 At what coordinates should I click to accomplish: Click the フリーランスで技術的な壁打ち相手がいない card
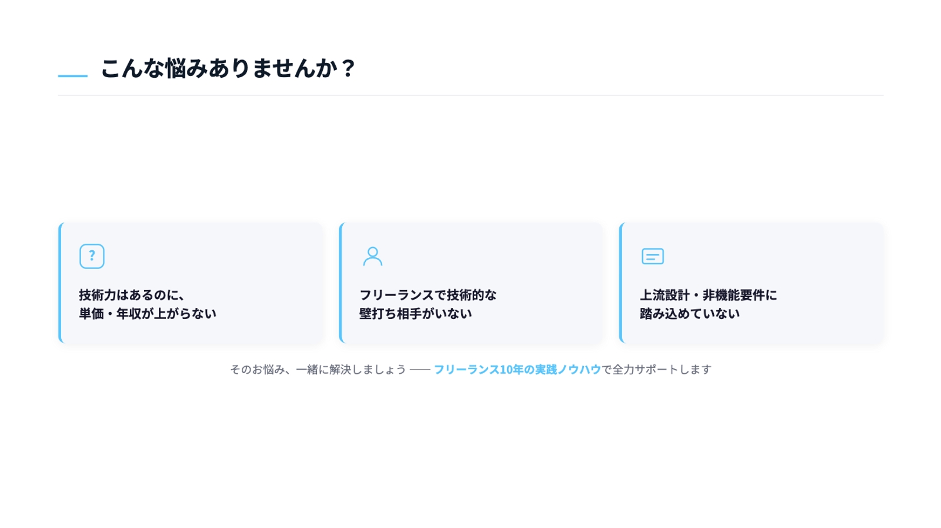click(470, 282)
